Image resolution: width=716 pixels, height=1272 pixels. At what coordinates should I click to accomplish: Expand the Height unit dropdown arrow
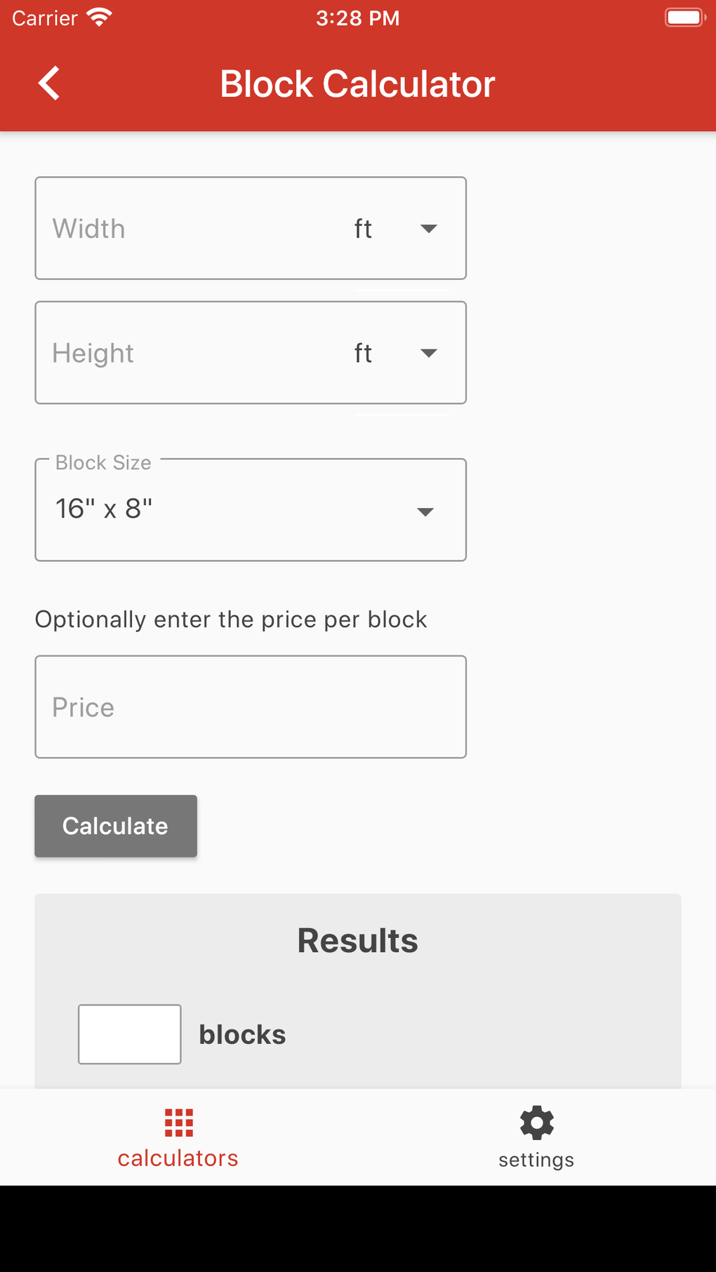(x=429, y=353)
